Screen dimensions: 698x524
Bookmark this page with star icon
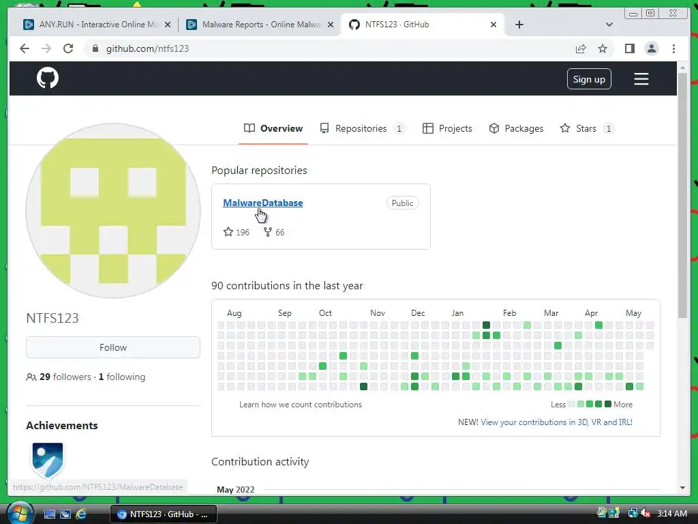point(603,48)
